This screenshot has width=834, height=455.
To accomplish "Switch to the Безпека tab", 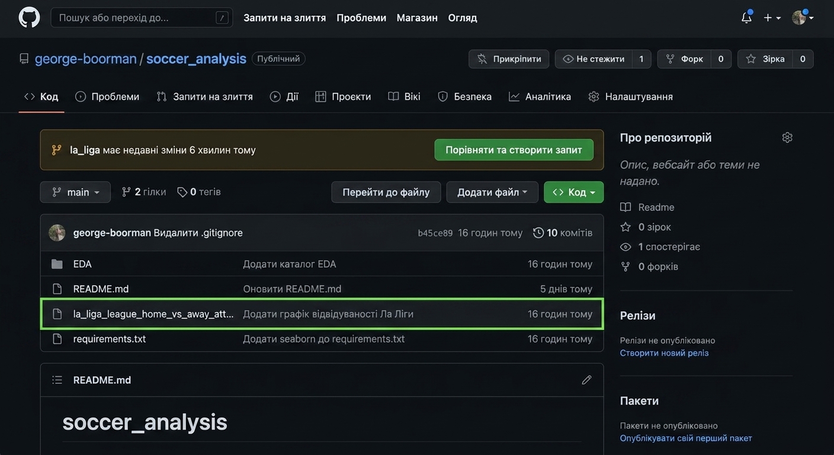I will coord(464,97).
